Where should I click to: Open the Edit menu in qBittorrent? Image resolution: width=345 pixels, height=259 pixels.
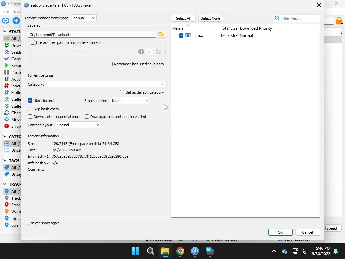pyautogui.click(x=17, y=11)
